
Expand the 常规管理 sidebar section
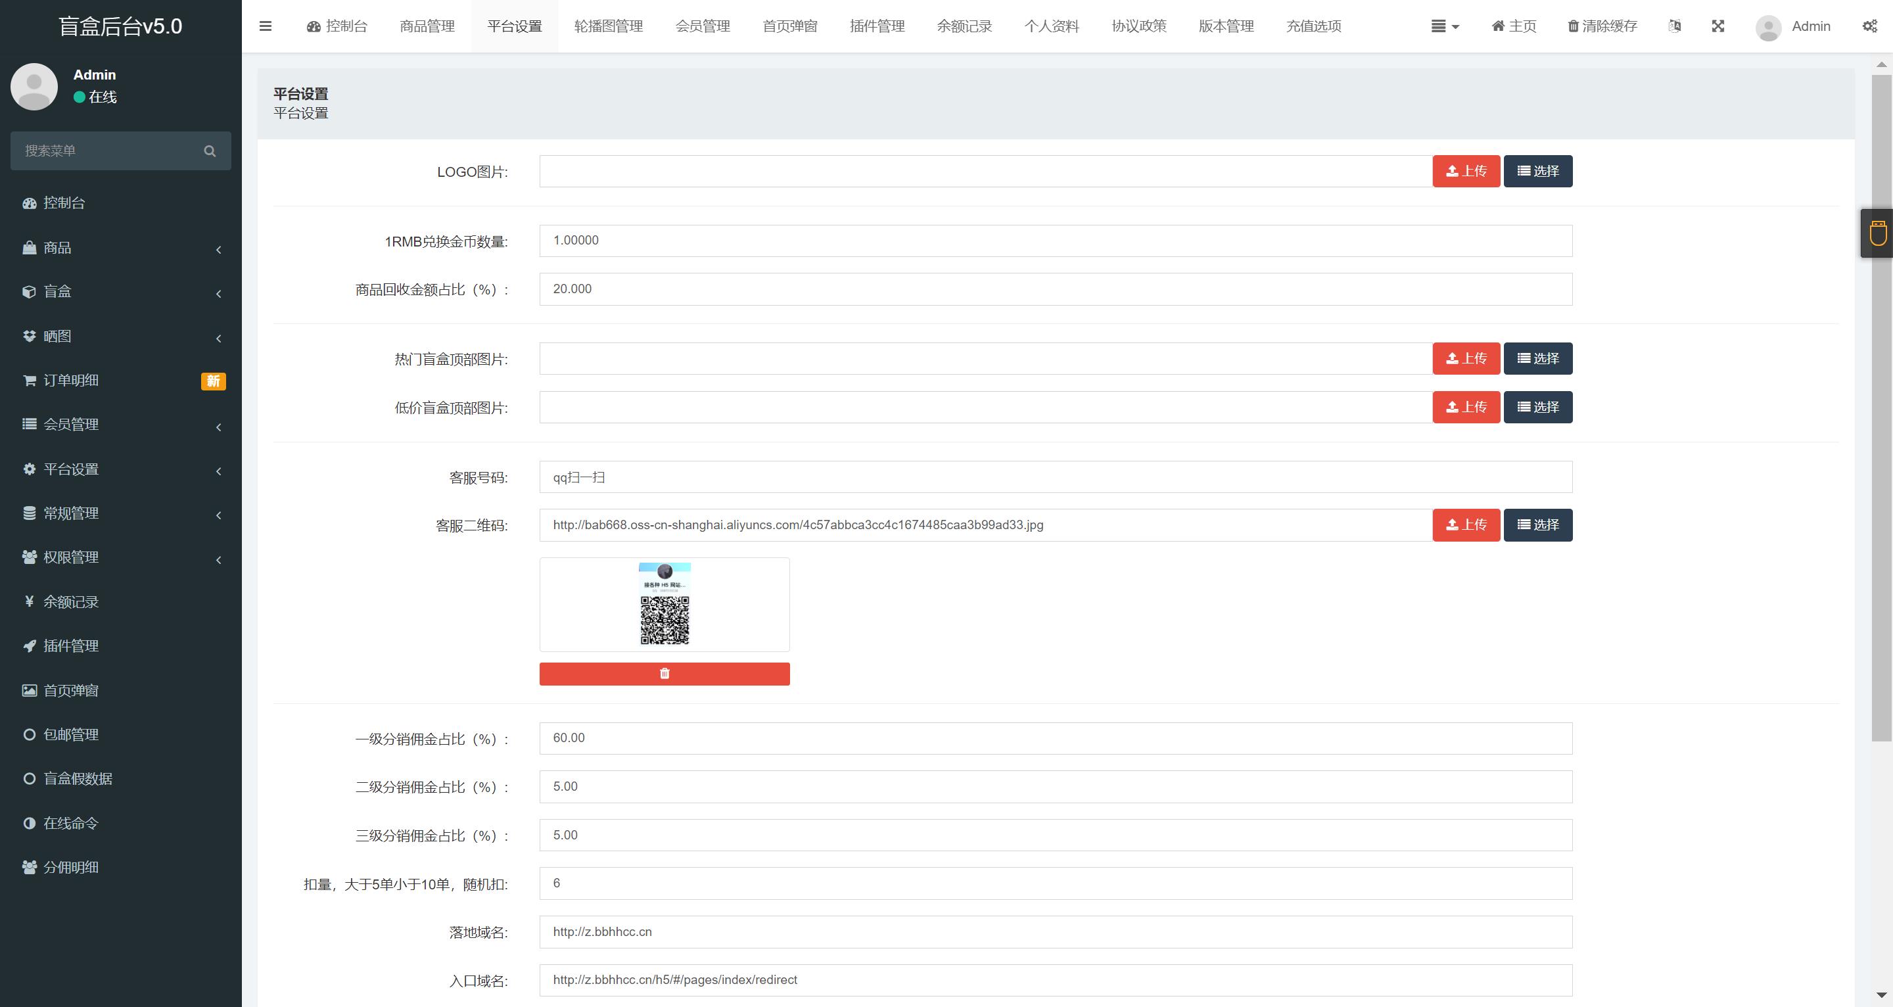119,512
